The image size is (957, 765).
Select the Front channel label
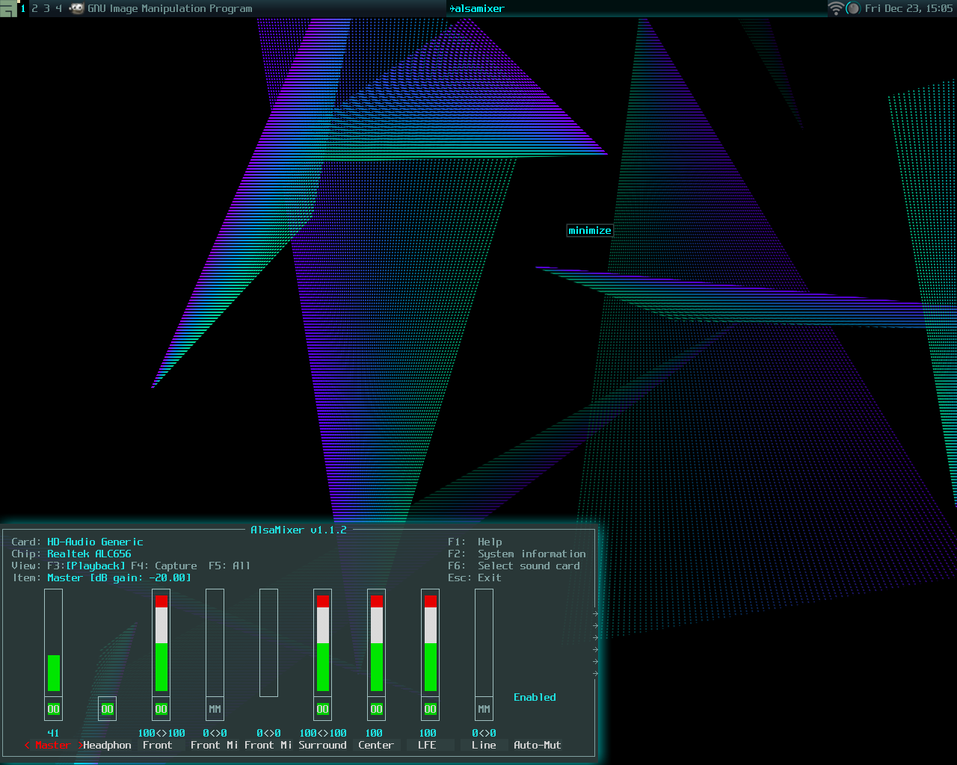(158, 746)
